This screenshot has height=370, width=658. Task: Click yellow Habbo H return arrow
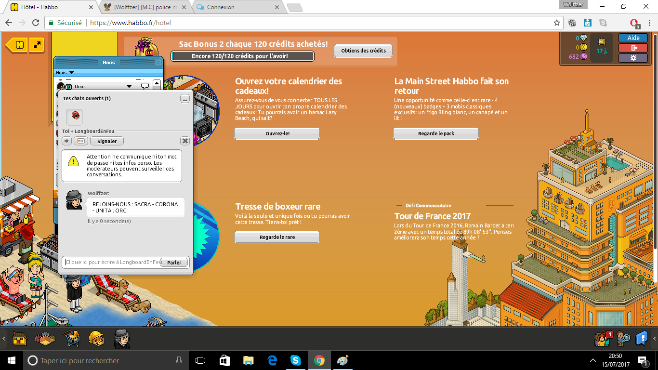16,45
